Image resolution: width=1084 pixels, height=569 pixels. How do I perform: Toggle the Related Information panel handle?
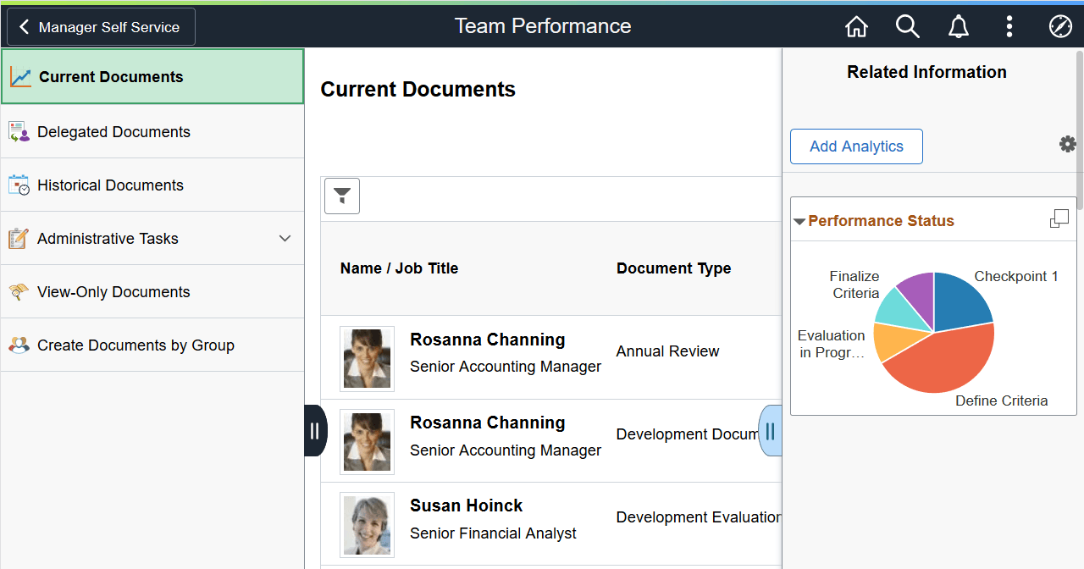[x=770, y=431]
